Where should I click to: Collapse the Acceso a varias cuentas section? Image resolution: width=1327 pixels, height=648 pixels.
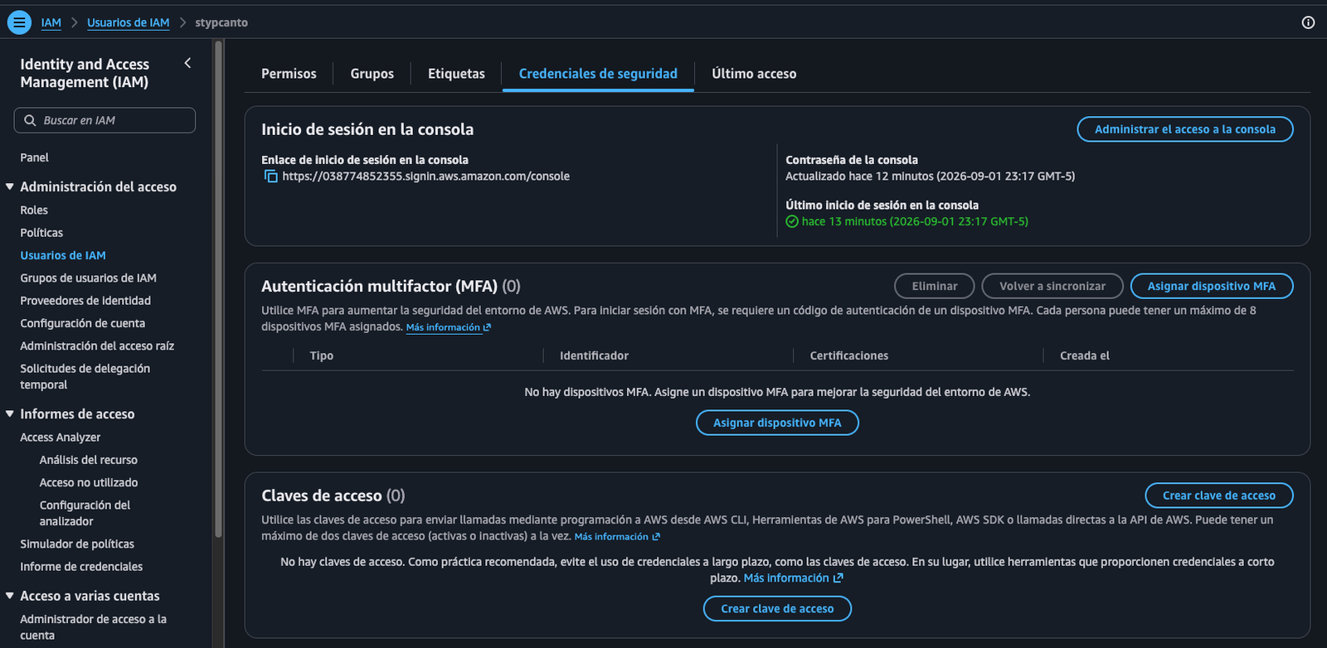point(10,596)
